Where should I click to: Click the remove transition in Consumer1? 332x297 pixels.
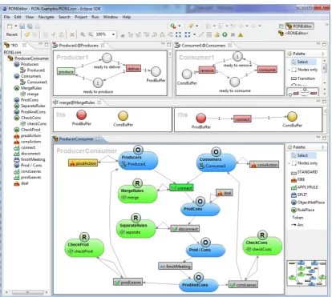pyautogui.click(x=207, y=70)
